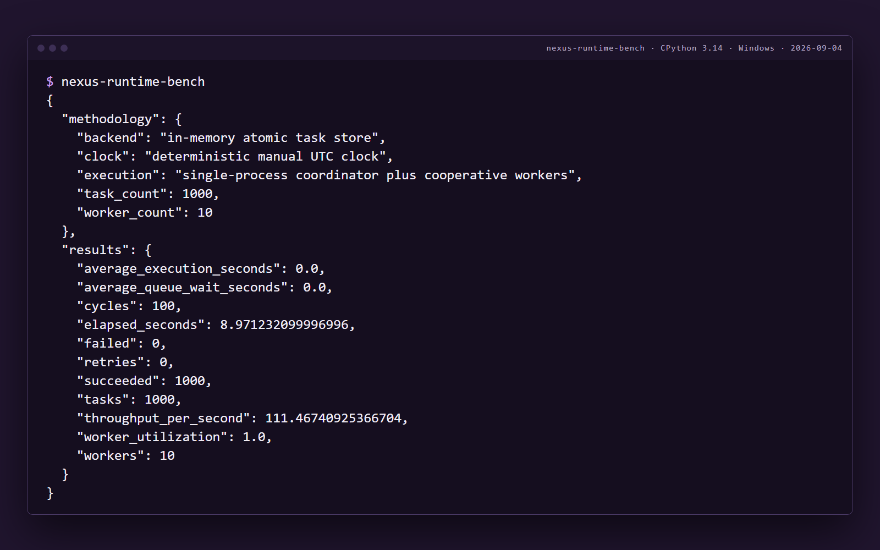Click the "average_queue_wait_seconds": 0.0 line

coord(205,288)
